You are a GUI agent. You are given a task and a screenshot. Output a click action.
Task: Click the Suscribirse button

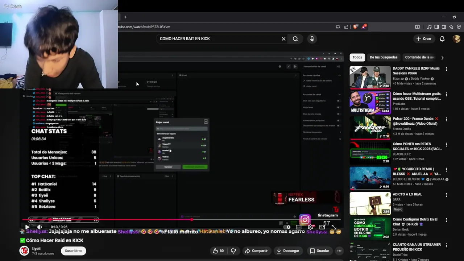coord(74,251)
